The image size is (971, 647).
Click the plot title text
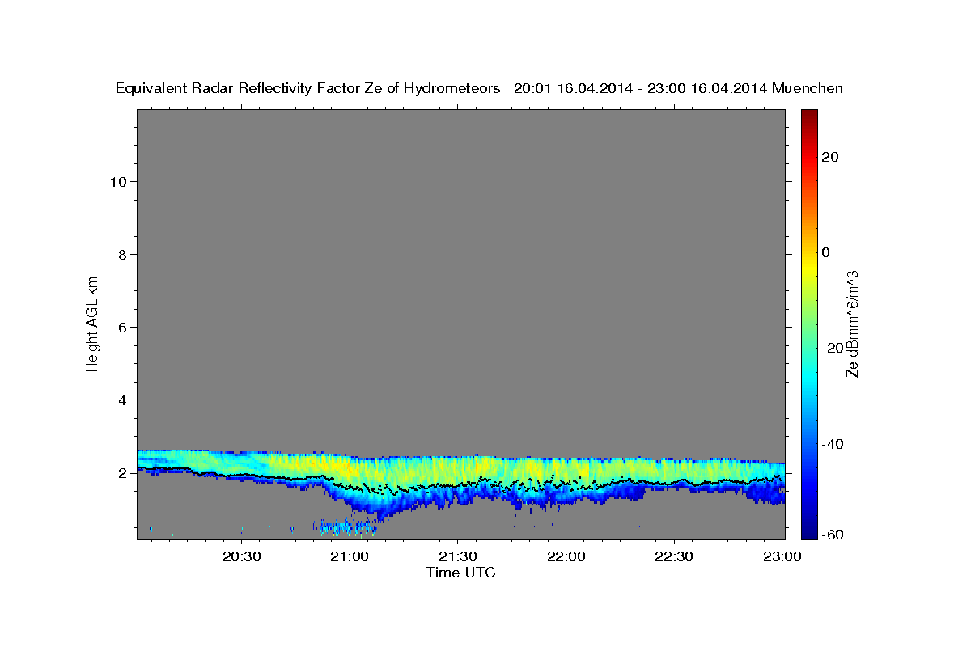[x=479, y=88]
